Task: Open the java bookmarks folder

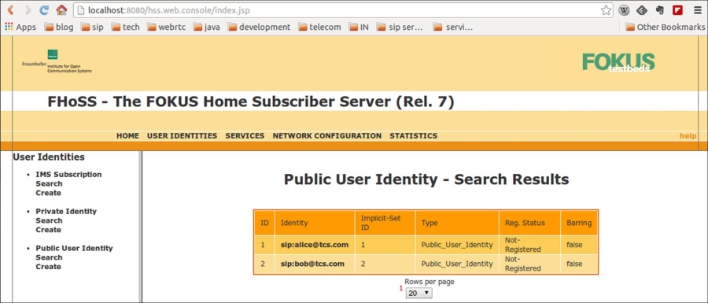Action: [207, 27]
